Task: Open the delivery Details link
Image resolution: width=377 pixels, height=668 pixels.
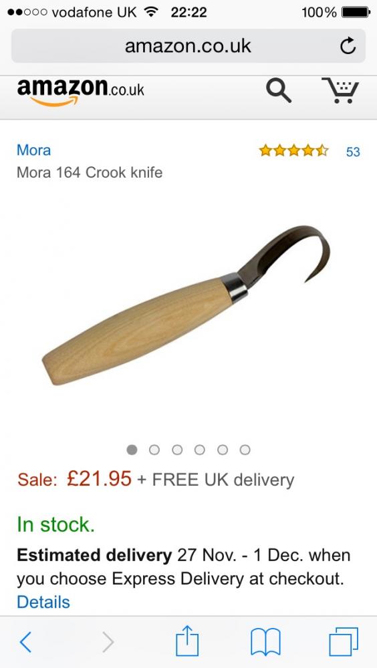Action: pos(43,602)
